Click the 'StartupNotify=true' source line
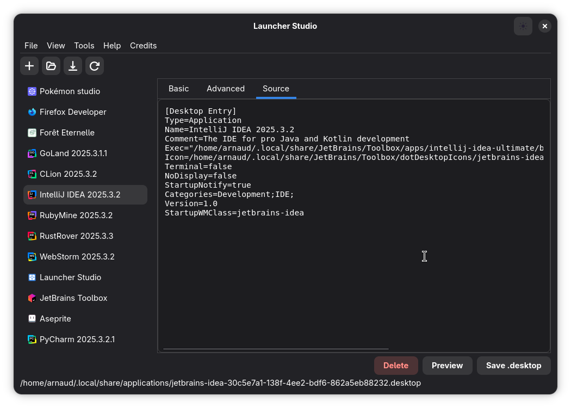 pos(208,185)
